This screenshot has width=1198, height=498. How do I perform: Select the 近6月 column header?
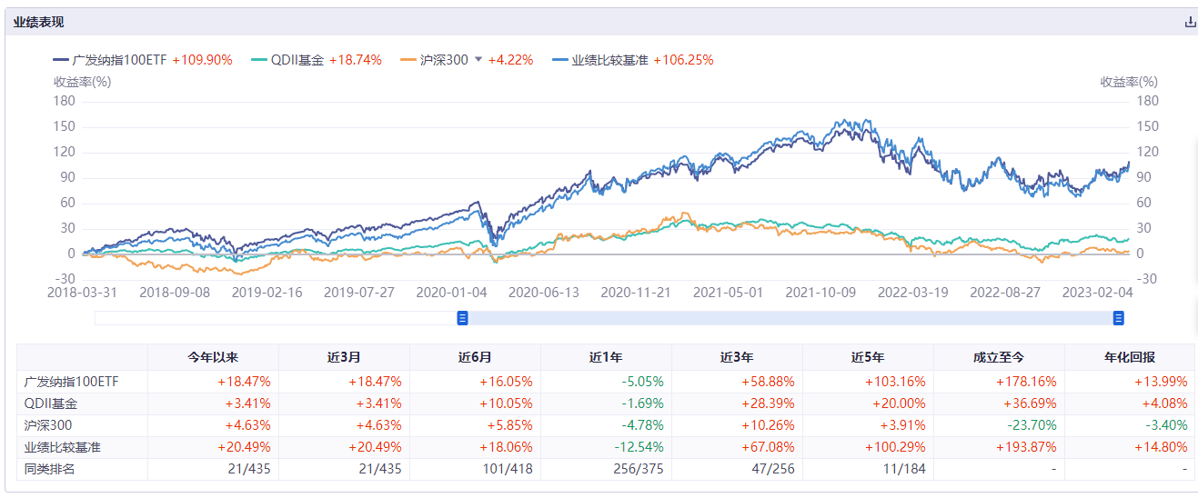tap(475, 357)
